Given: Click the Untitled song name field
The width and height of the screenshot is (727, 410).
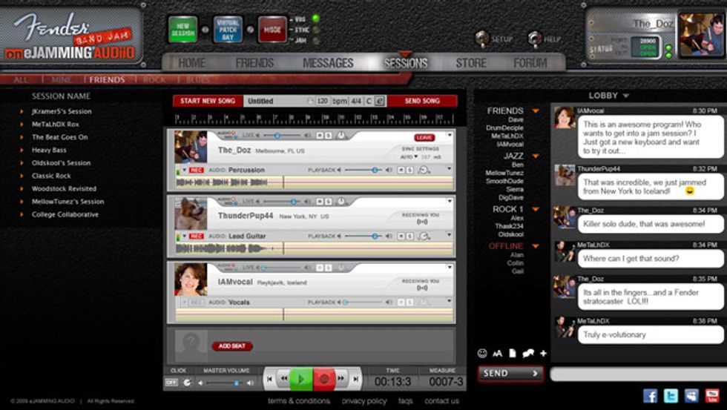Looking at the screenshot, I should 275,101.
